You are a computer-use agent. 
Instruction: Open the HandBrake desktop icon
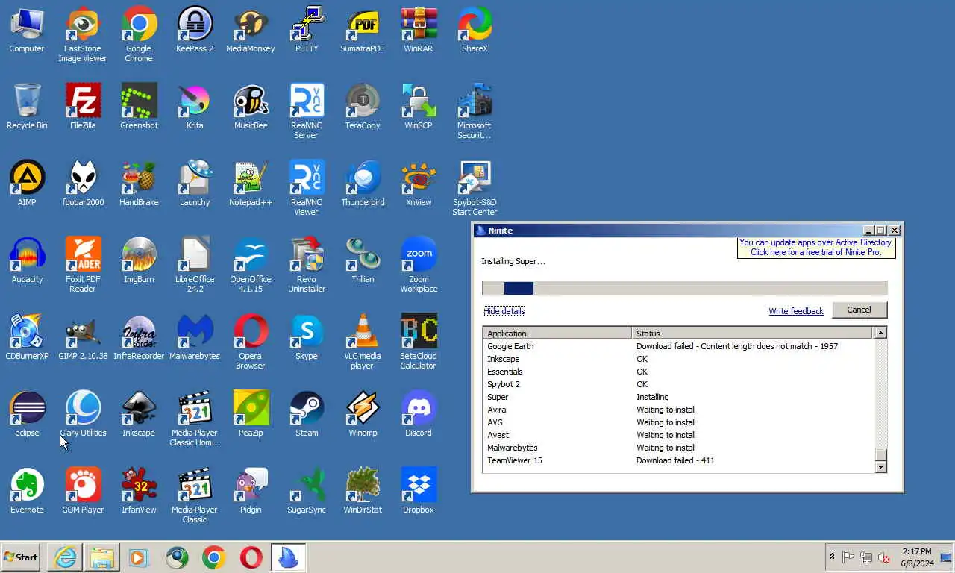tap(139, 184)
